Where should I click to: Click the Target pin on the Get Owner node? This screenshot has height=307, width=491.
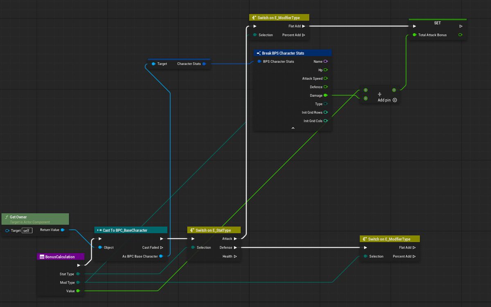(x=7, y=230)
